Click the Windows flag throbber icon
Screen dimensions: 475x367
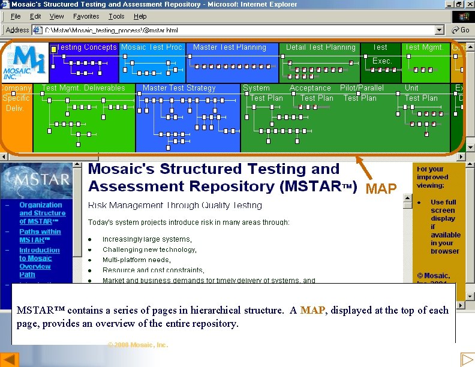[463, 16]
